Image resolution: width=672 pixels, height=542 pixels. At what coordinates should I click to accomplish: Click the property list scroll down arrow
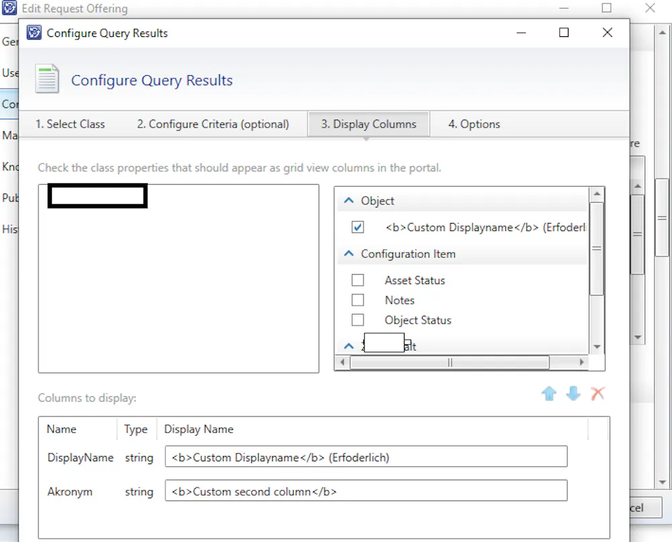click(x=597, y=347)
